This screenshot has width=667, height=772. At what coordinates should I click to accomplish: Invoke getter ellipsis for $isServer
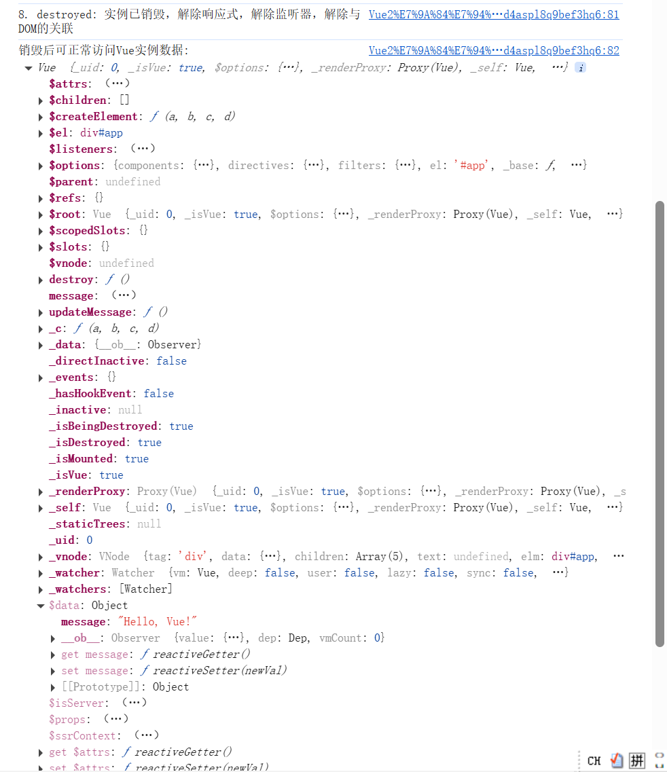(x=134, y=702)
